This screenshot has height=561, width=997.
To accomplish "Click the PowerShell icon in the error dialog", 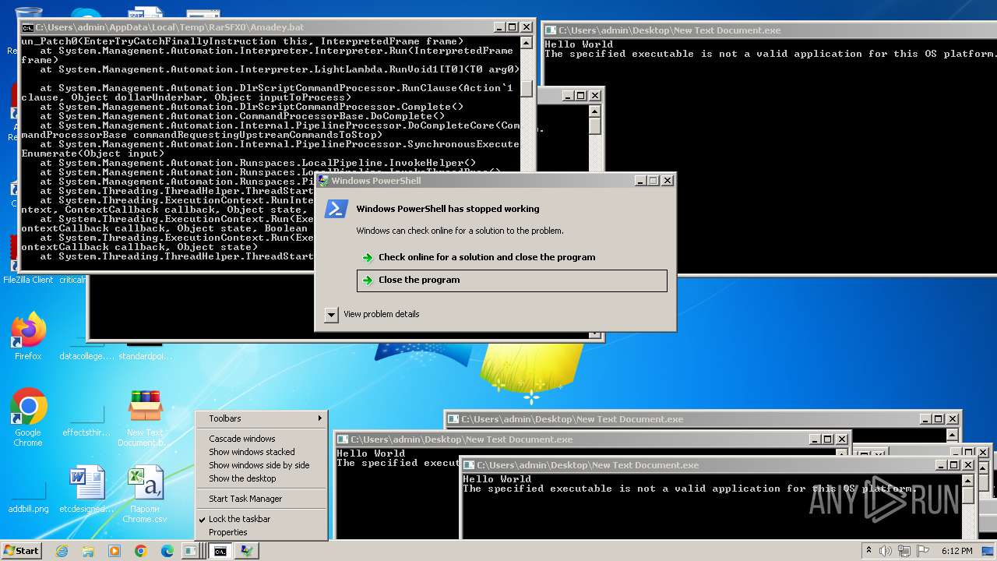I will [x=336, y=210].
